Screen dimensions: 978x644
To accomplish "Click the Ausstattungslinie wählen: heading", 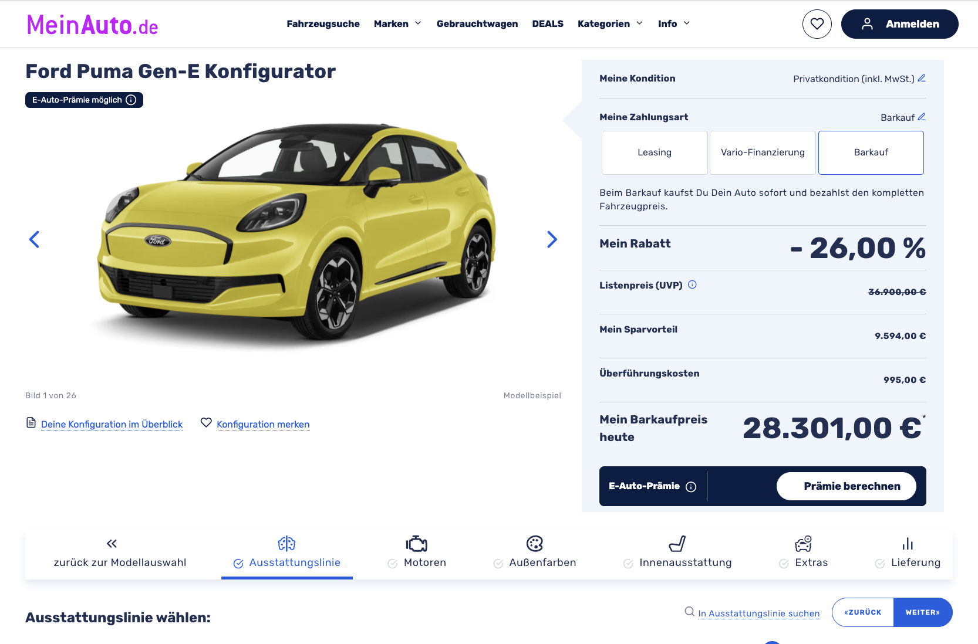I will pyautogui.click(x=118, y=618).
